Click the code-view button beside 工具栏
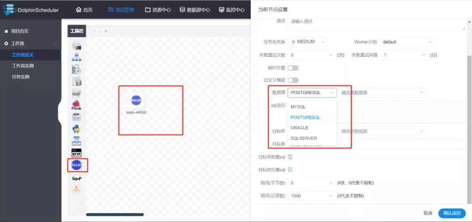This screenshot has height=222, width=472. click(x=94, y=31)
